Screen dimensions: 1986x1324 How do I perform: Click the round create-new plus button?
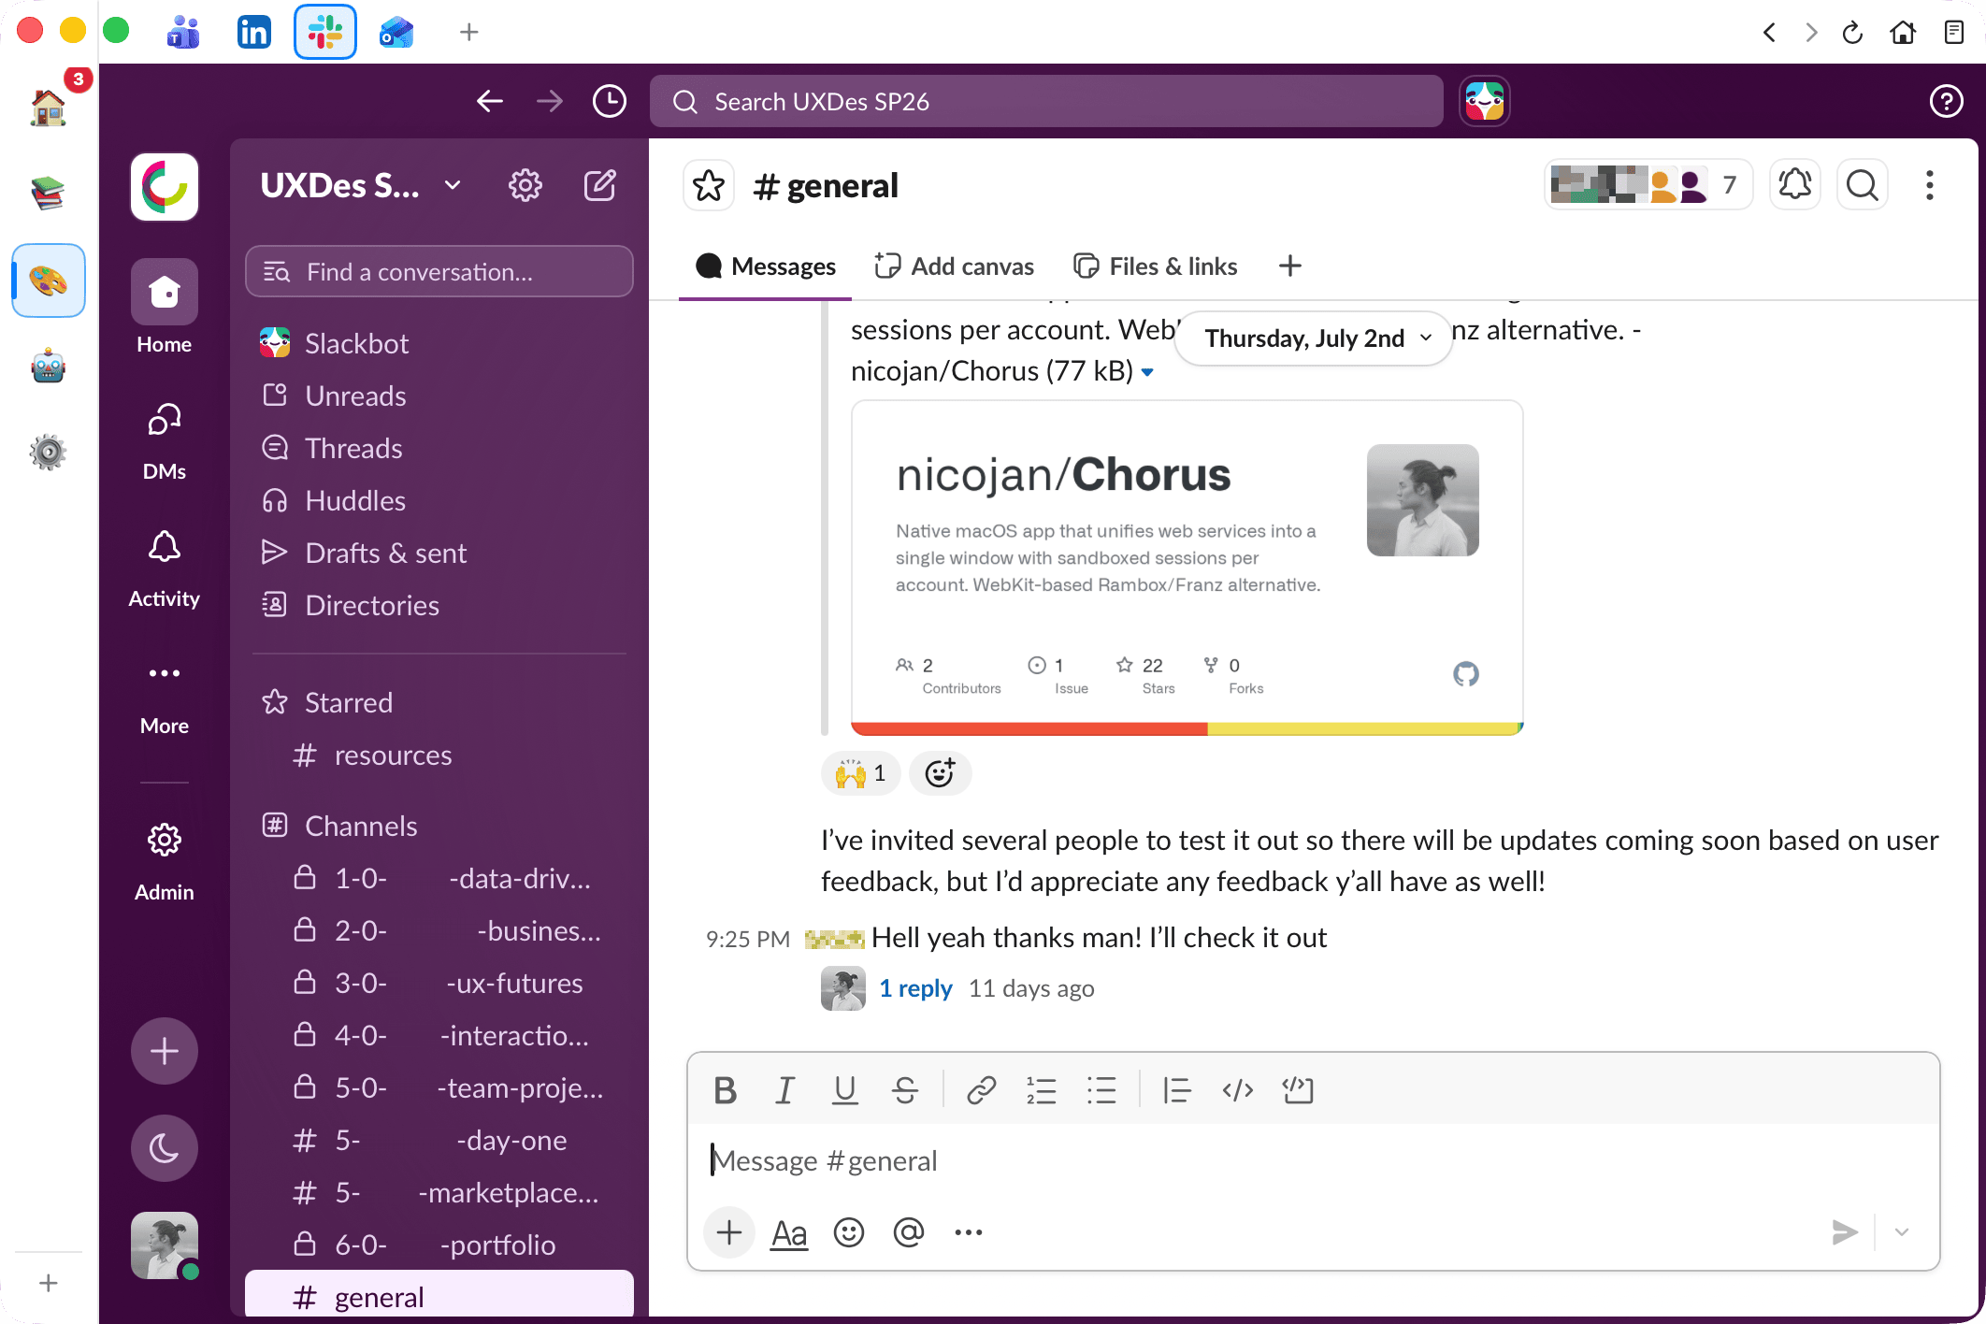[165, 1051]
